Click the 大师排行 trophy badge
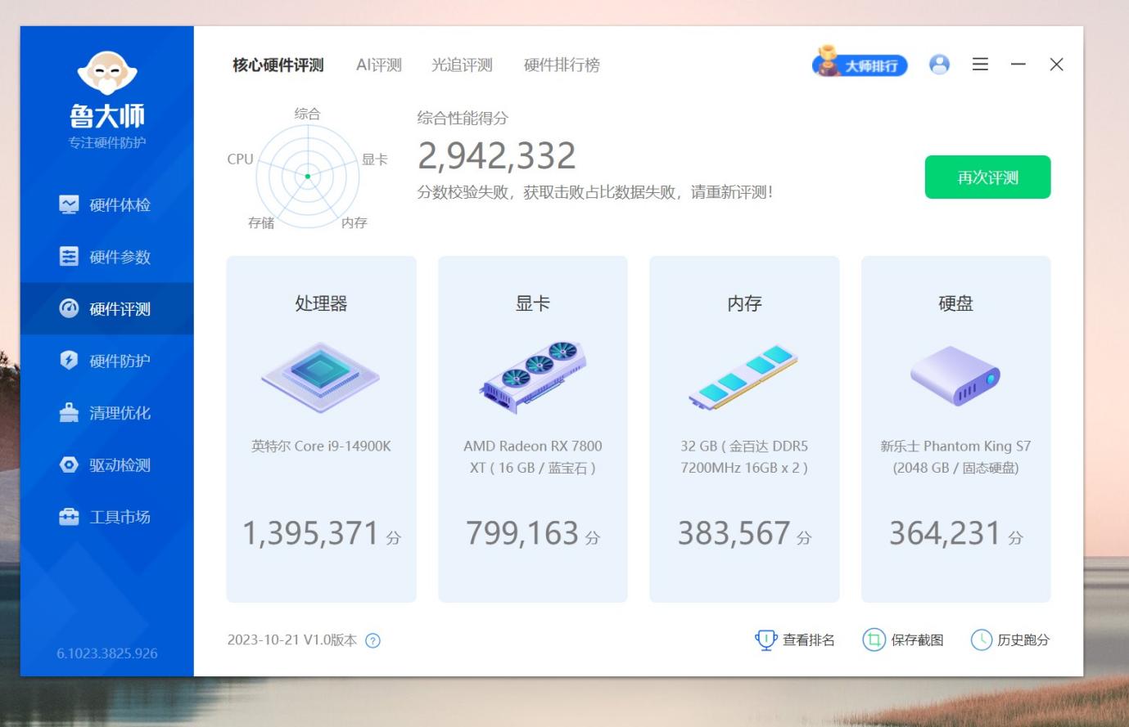 coord(860,62)
